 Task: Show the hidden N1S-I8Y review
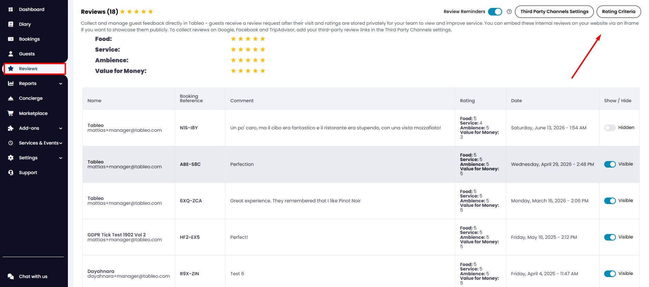(610, 128)
